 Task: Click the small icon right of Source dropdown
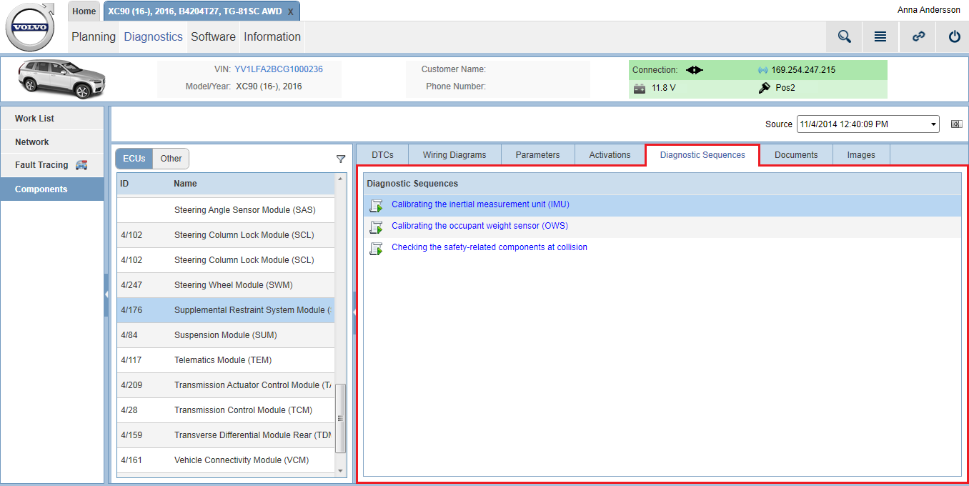point(956,124)
